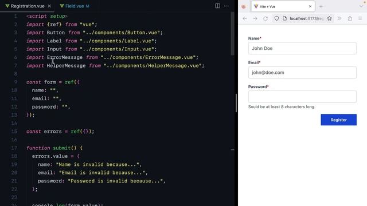Click the '../components/Button.vue' import path
The image size is (367, 206).
point(121,33)
